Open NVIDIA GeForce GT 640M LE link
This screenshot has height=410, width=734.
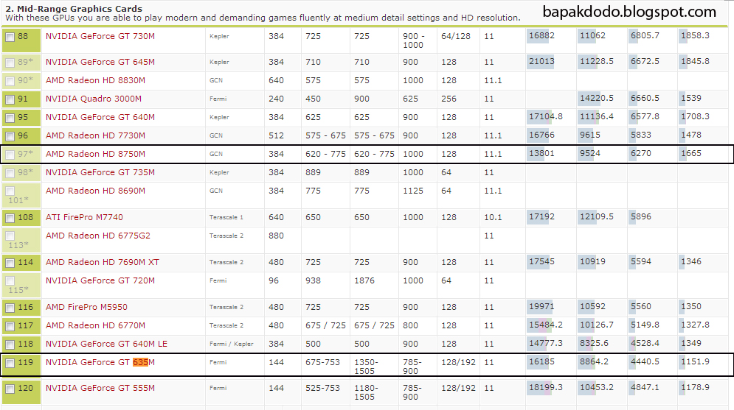[107, 344]
